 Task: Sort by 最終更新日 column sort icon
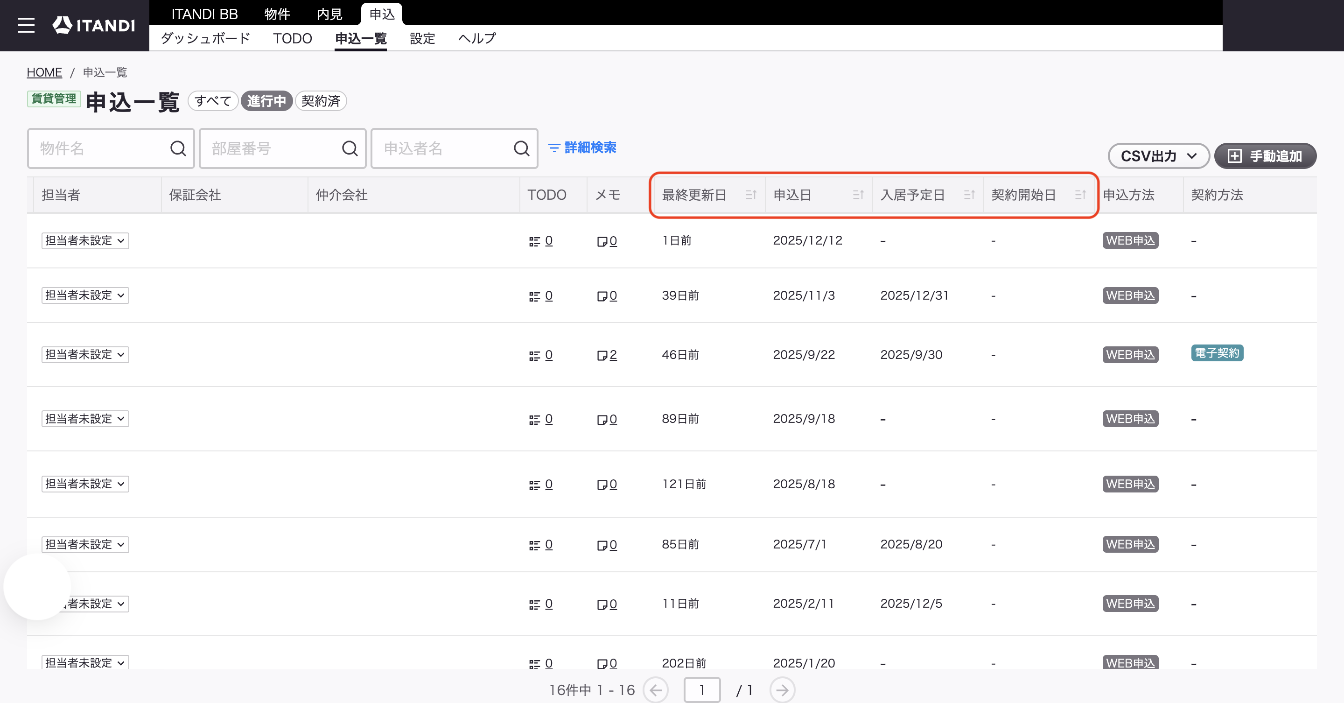pyautogui.click(x=751, y=195)
